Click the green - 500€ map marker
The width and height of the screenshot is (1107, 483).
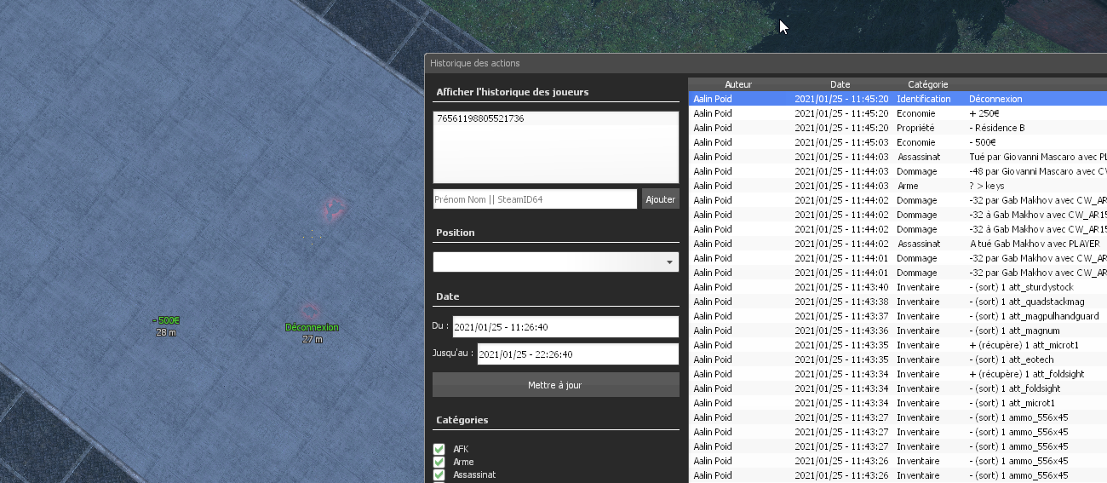coord(166,320)
